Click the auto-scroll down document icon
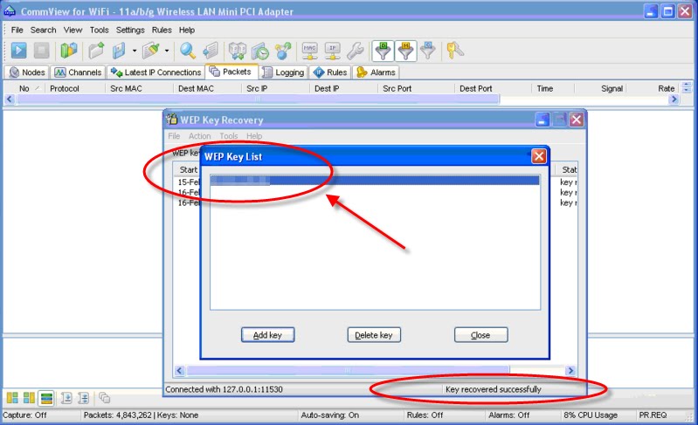This screenshot has height=425, width=698. tap(66, 398)
